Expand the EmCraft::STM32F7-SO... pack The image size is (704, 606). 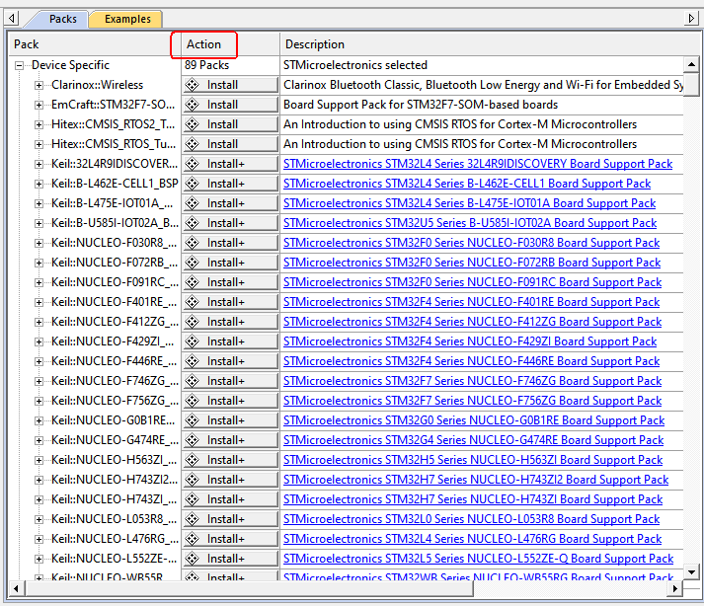point(39,105)
